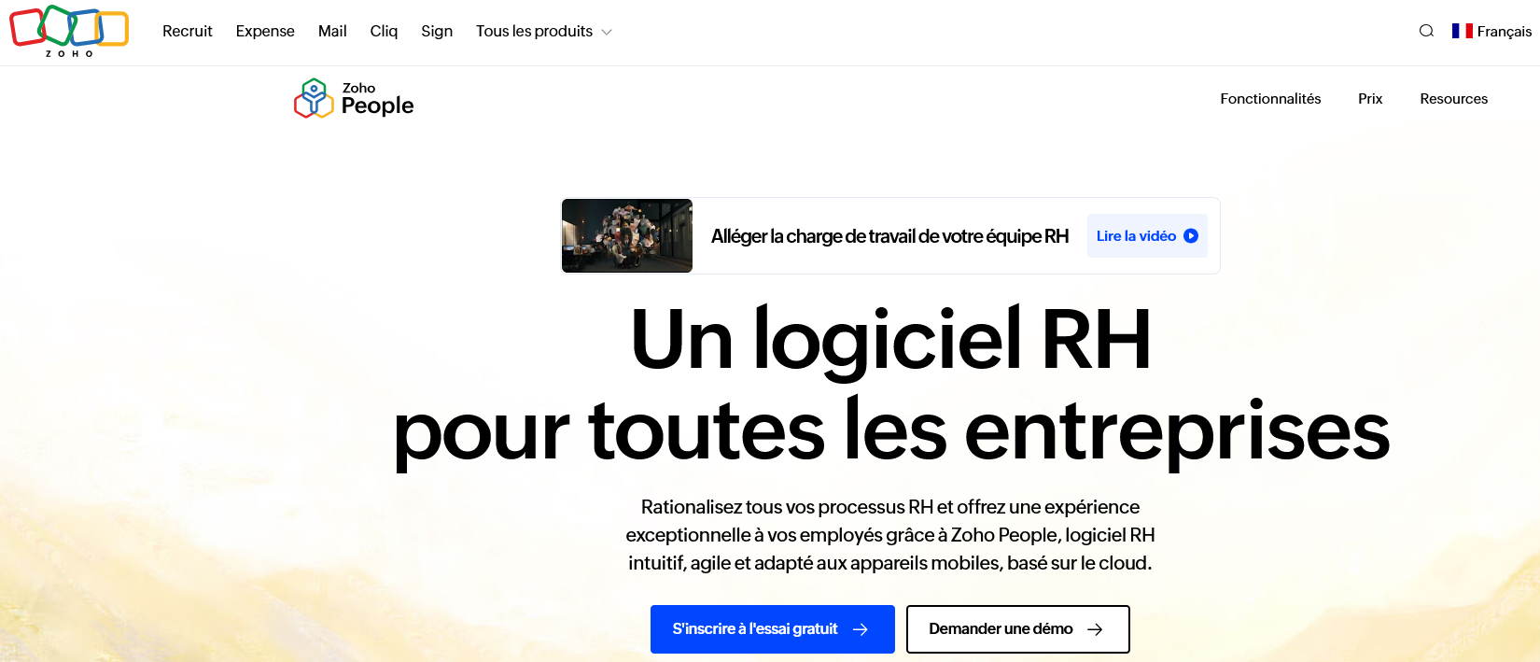Click the French flag icon
This screenshot has width=1540, height=662.
pyautogui.click(x=1462, y=31)
